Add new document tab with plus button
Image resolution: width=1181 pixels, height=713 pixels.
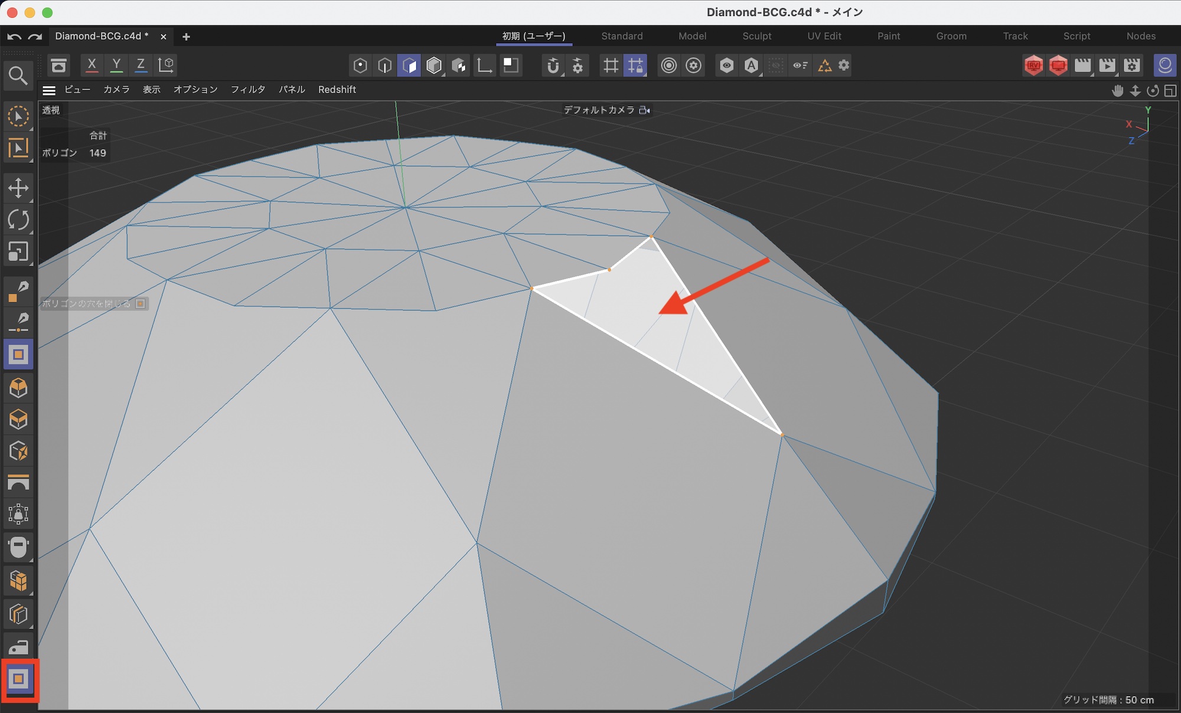coord(186,37)
